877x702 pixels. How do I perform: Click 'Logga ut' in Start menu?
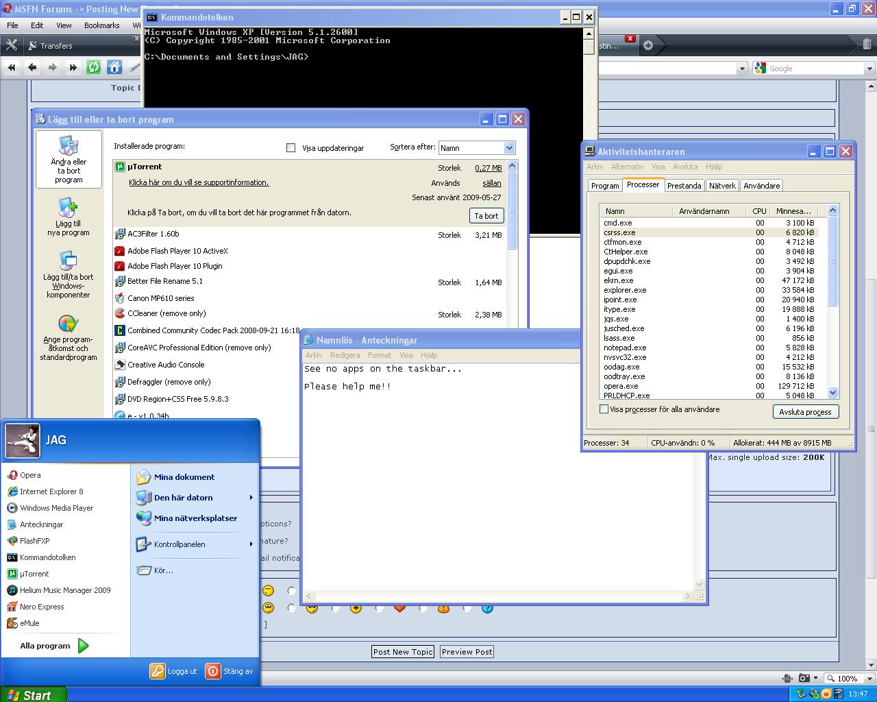click(174, 671)
